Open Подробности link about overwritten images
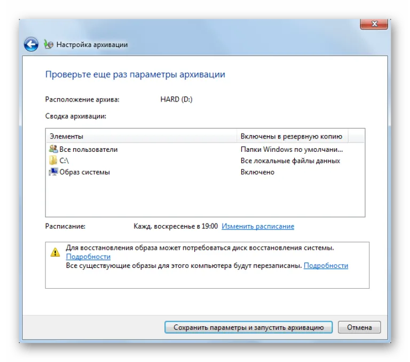 326,266
